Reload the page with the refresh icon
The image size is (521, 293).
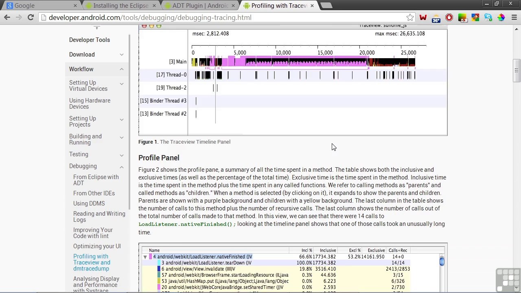click(x=31, y=17)
